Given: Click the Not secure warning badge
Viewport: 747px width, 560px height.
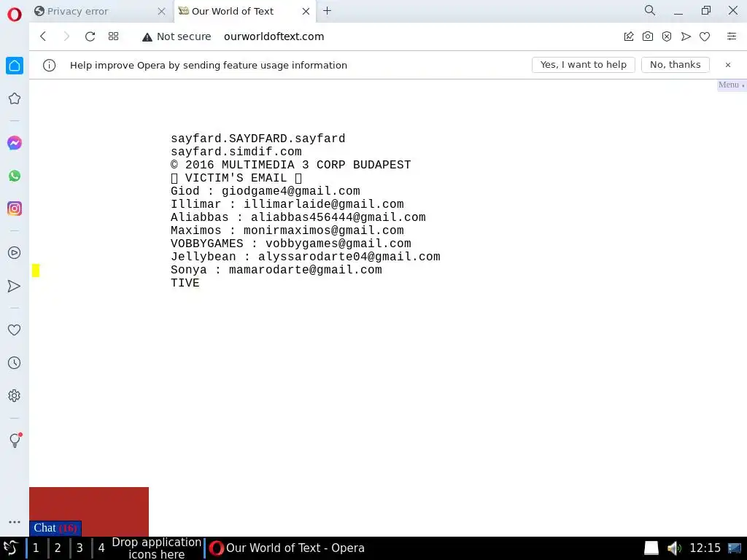Looking at the screenshot, I should click(177, 36).
